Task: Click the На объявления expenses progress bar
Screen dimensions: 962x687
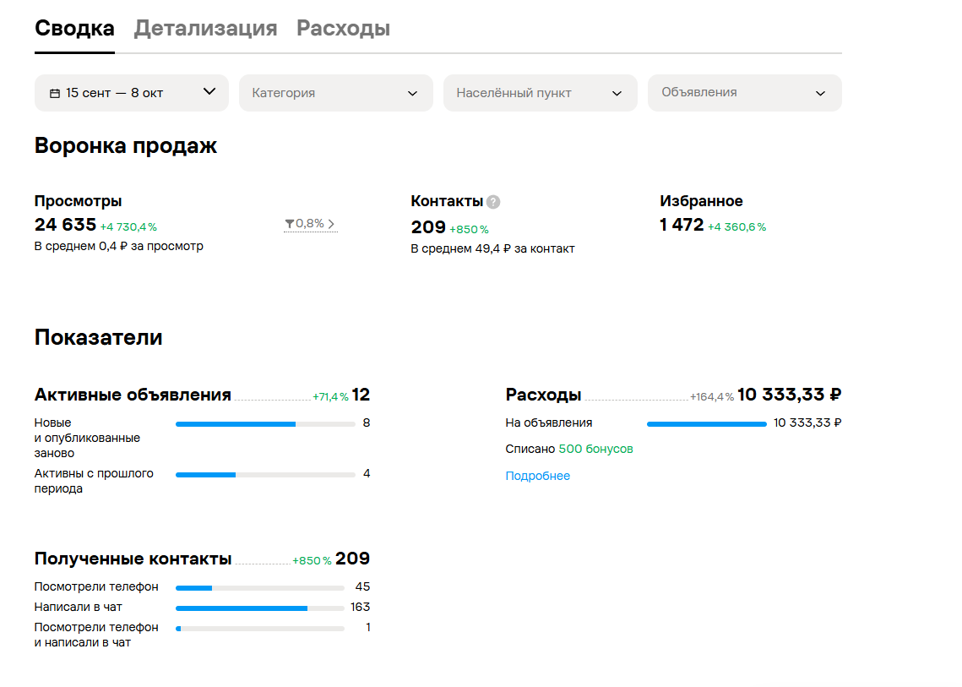Action: [707, 424]
